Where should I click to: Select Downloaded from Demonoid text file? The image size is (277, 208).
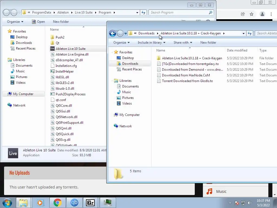pos(192,70)
